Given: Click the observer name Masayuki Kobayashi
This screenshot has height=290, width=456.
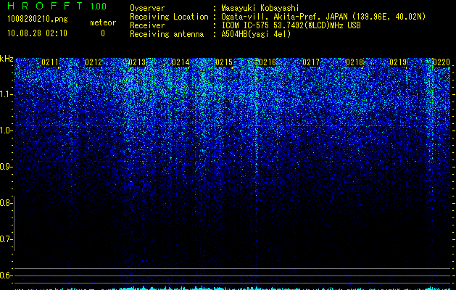Looking at the screenshot, I should (260, 8).
